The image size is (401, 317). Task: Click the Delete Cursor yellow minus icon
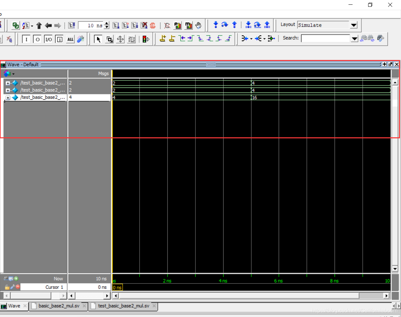pyautogui.click(x=172, y=39)
